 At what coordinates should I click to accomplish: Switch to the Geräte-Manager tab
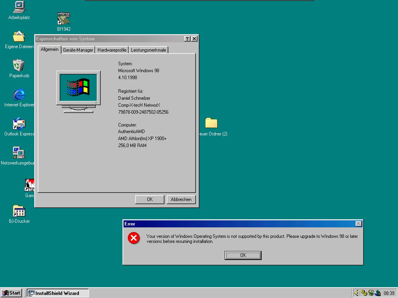pyautogui.click(x=78, y=50)
